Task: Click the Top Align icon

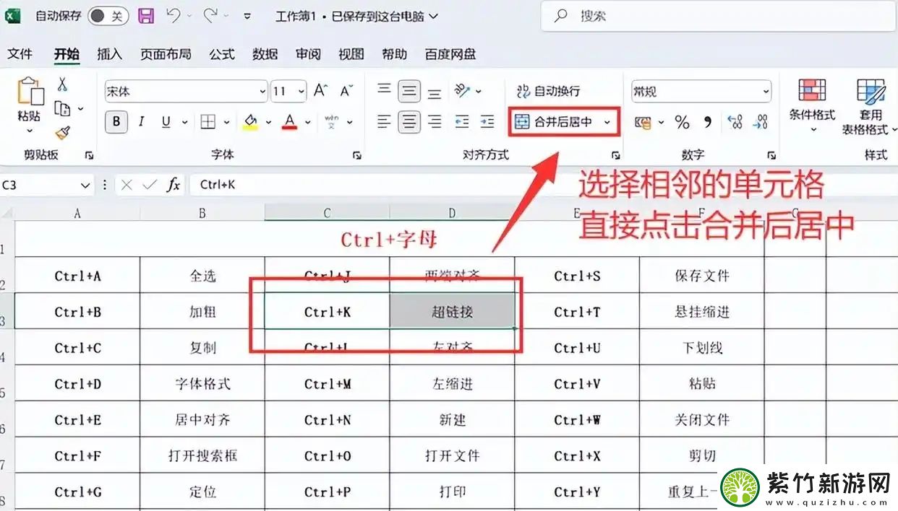Action: click(384, 91)
